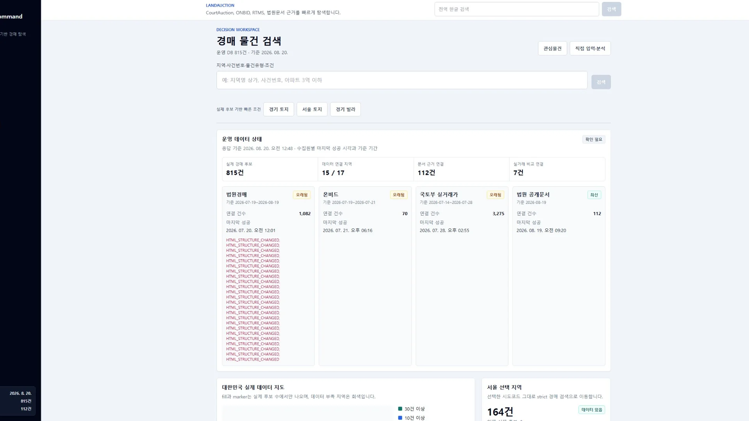Click the 데이터 있음 badge
Image resolution: width=749 pixels, height=421 pixels.
click(x=591, y=409)
